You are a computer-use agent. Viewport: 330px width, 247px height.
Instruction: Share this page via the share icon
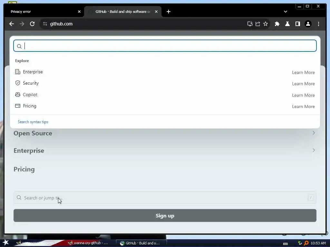[257, 24]
